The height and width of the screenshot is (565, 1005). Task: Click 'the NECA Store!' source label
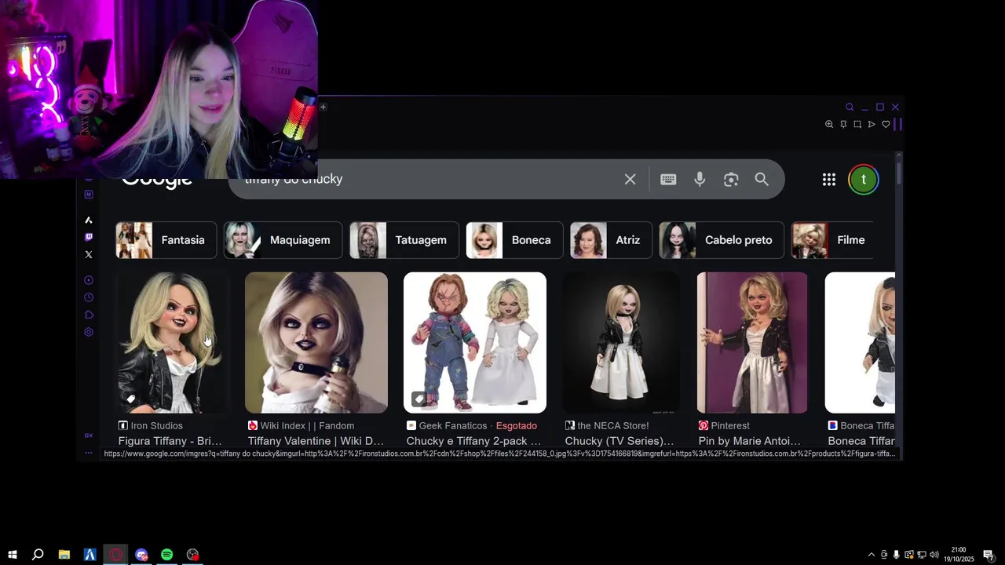click(613, 425)
